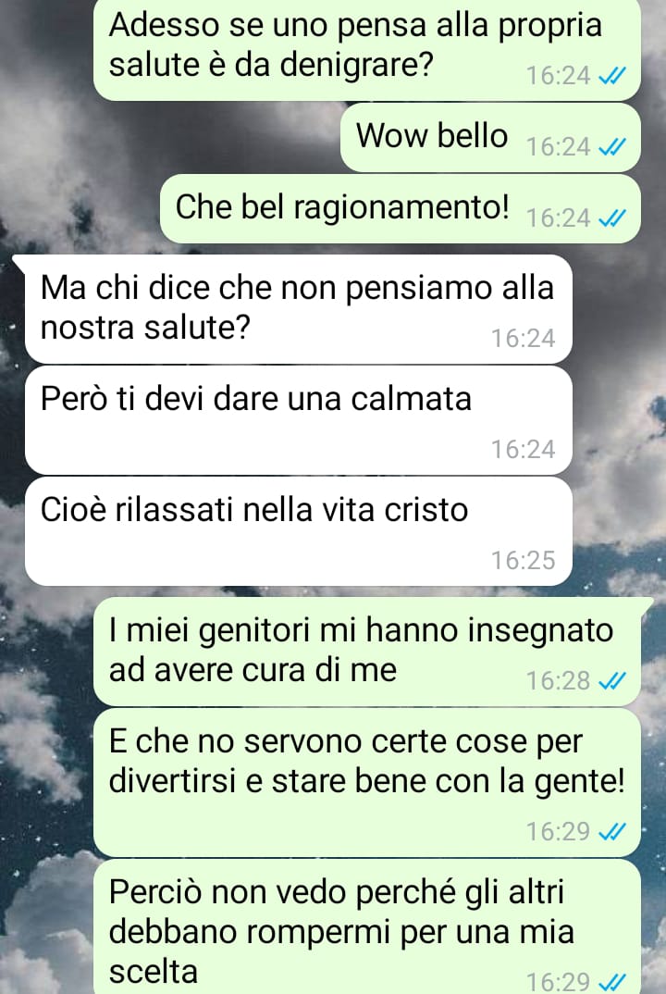Tap the blue double-check next to 'Che bel ragionamento!'
This screenshot has width=666, height=994.
tap(612, 218)
